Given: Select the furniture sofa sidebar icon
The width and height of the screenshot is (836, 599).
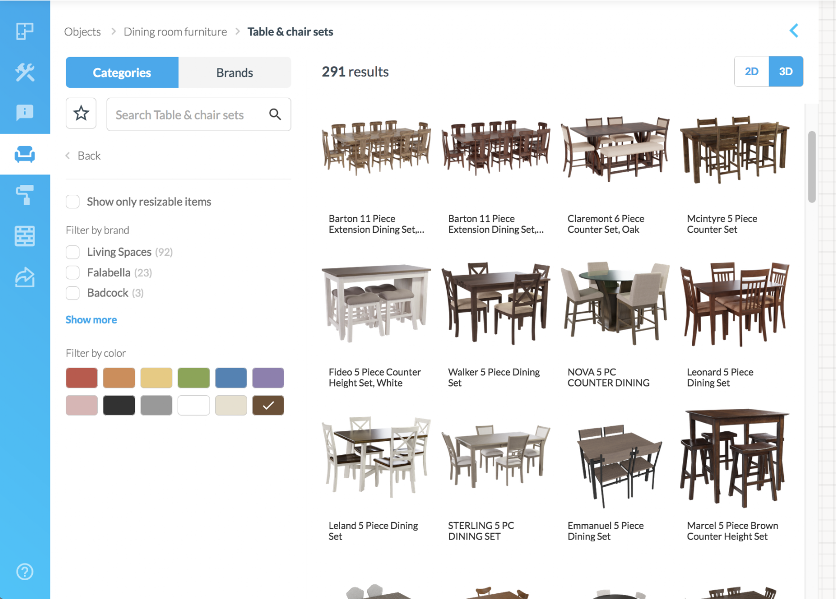Looking at the screenshot, I should point(25,154).
